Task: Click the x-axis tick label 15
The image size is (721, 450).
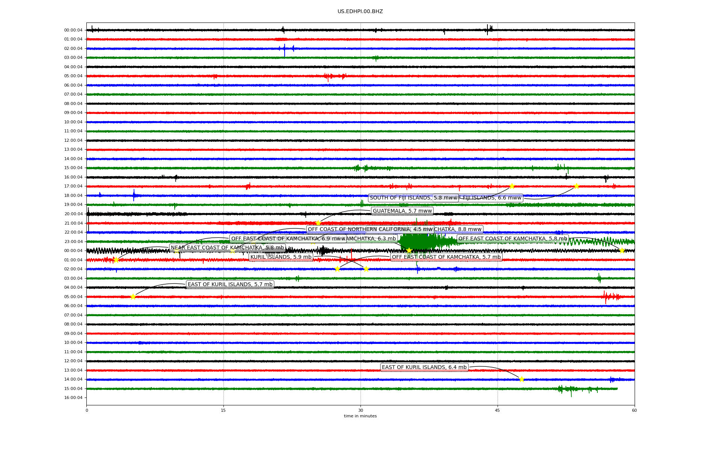Action: click(223, 410)
